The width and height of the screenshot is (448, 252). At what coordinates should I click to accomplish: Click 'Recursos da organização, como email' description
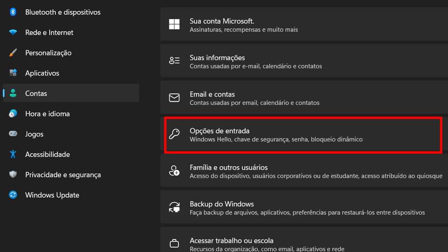267,249
